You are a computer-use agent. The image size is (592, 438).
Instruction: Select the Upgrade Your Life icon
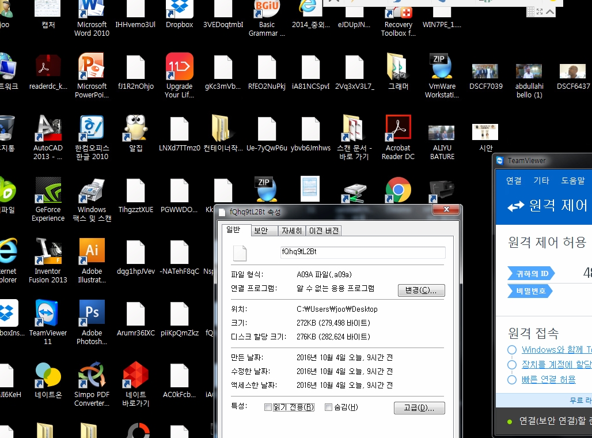[x=179, y=67]
